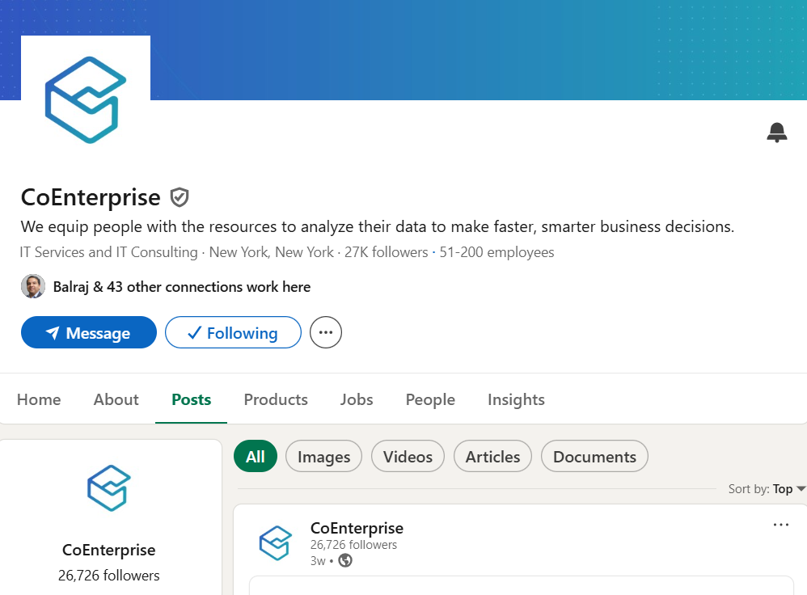807x595 pixels.
Task: Select the All posts filter
Action: [256, 457]
